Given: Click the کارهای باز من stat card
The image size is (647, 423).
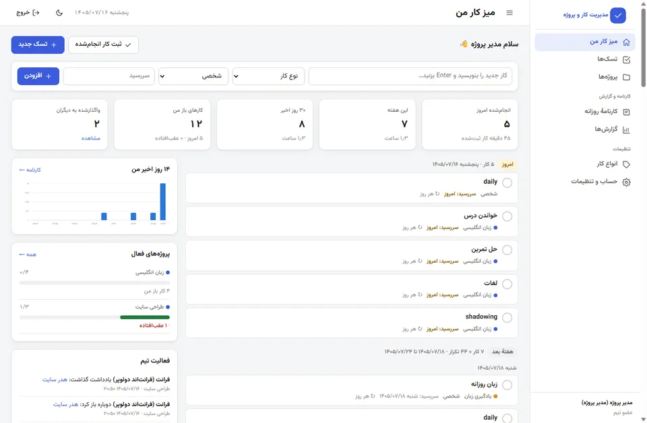Looking at the screenshot, I should point(162,125).
